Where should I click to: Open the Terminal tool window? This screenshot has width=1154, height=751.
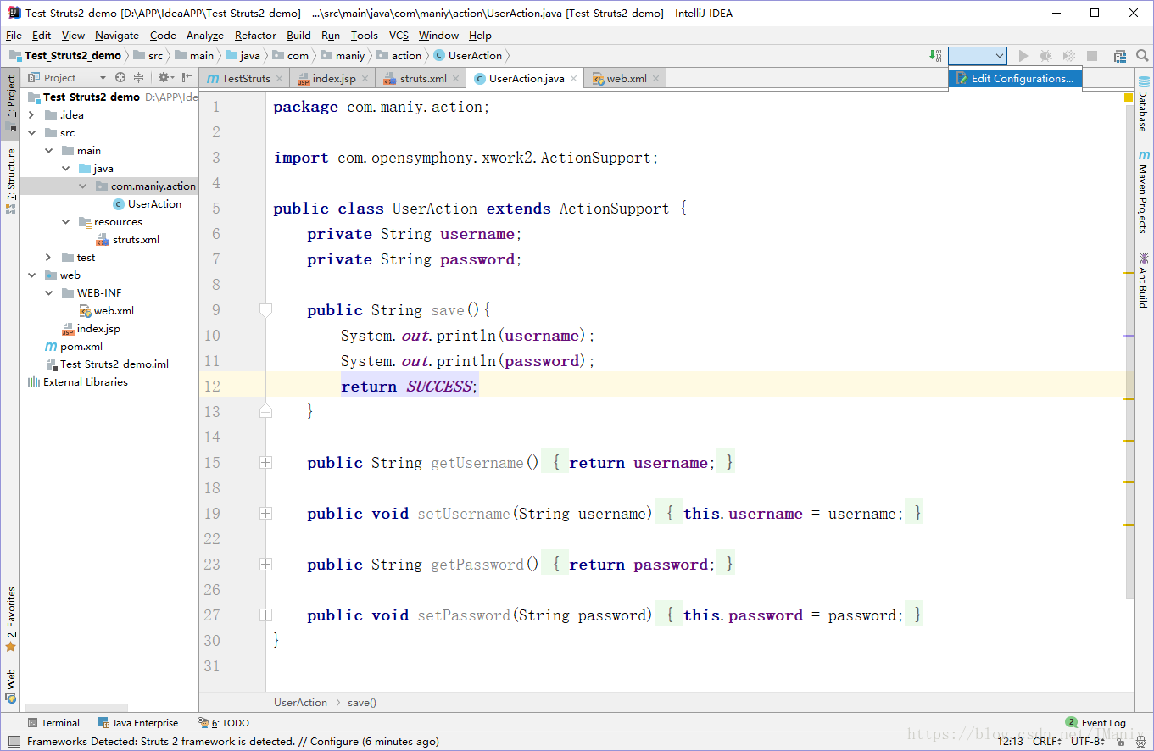coord(53,723)
